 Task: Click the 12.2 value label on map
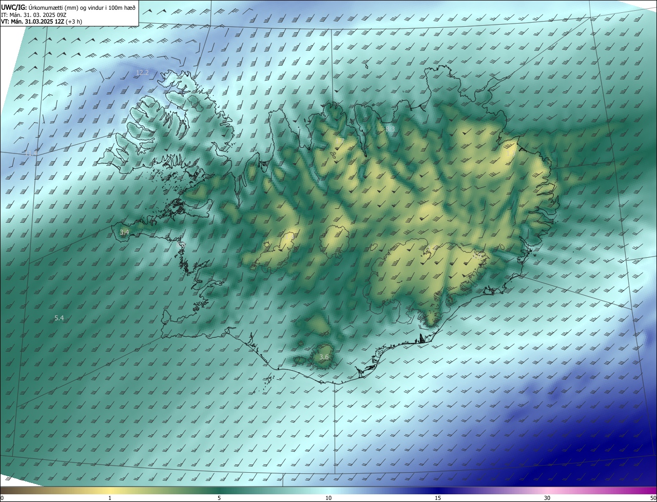[x=142, y=72]
